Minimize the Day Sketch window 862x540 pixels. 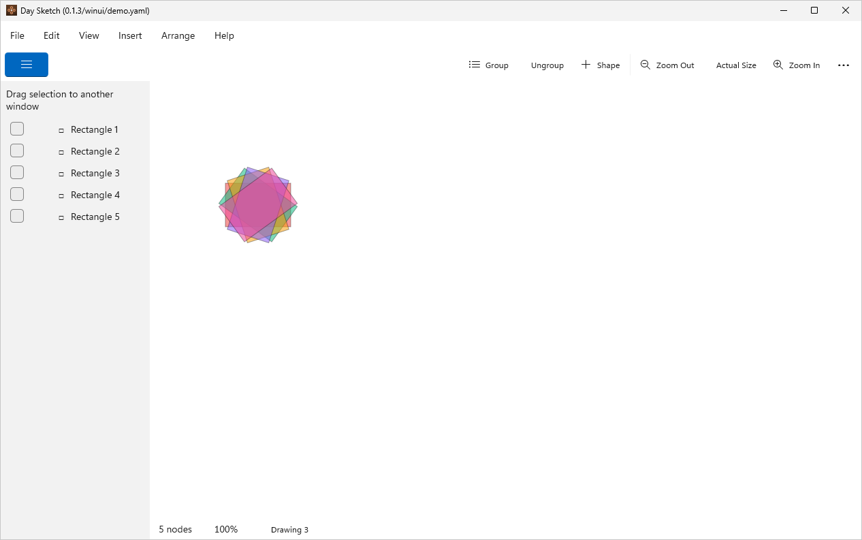tap(784, 10)
